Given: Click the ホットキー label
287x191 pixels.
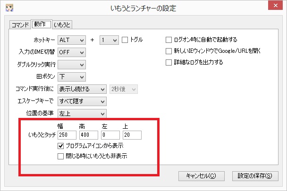Looking at the screenshot, I should [x=44, y=40].
